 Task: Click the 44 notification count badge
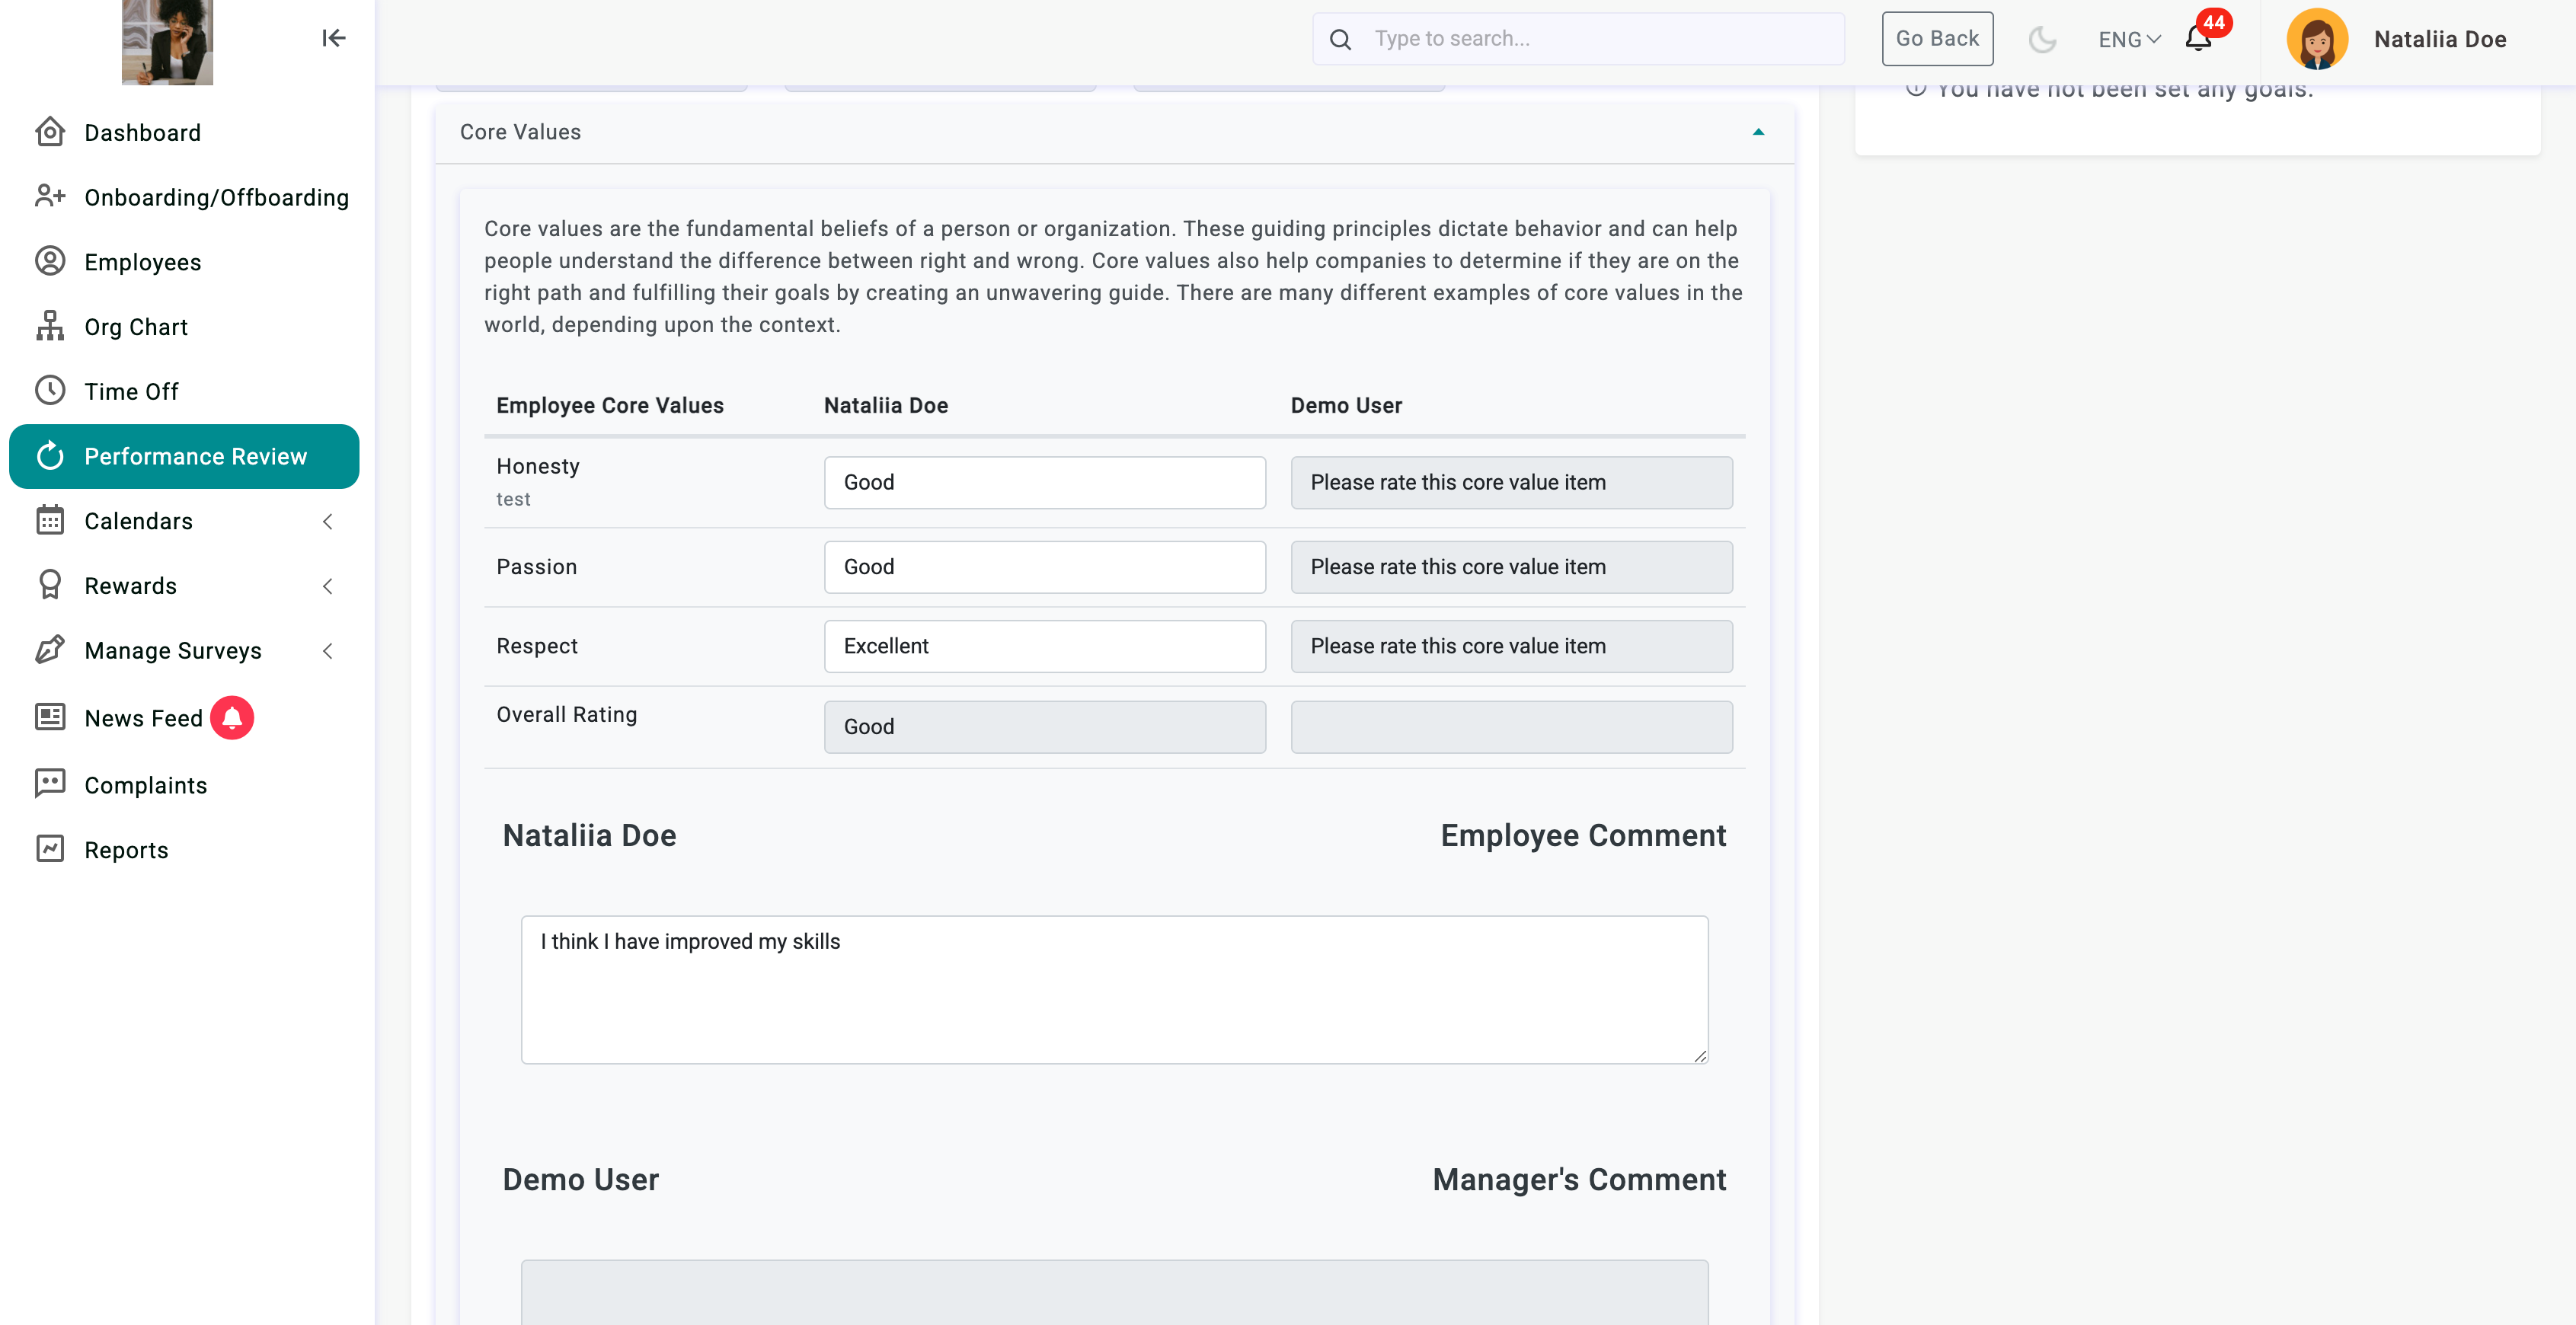[x=2214, y=22]
